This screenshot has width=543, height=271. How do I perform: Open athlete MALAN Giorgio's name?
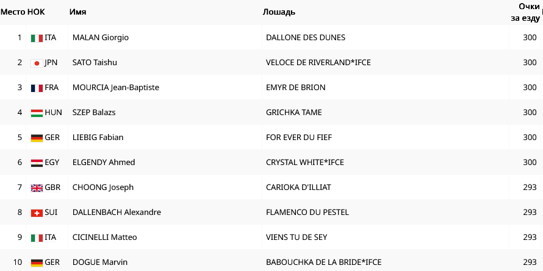click(x=101, y=38)
